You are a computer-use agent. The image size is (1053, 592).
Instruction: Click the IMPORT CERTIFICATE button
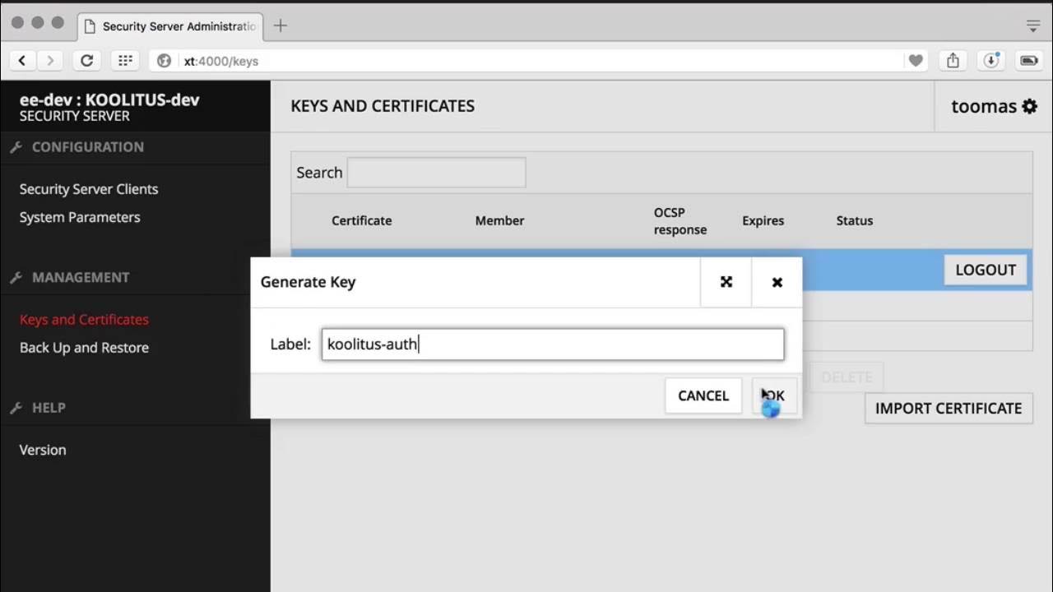948,409
